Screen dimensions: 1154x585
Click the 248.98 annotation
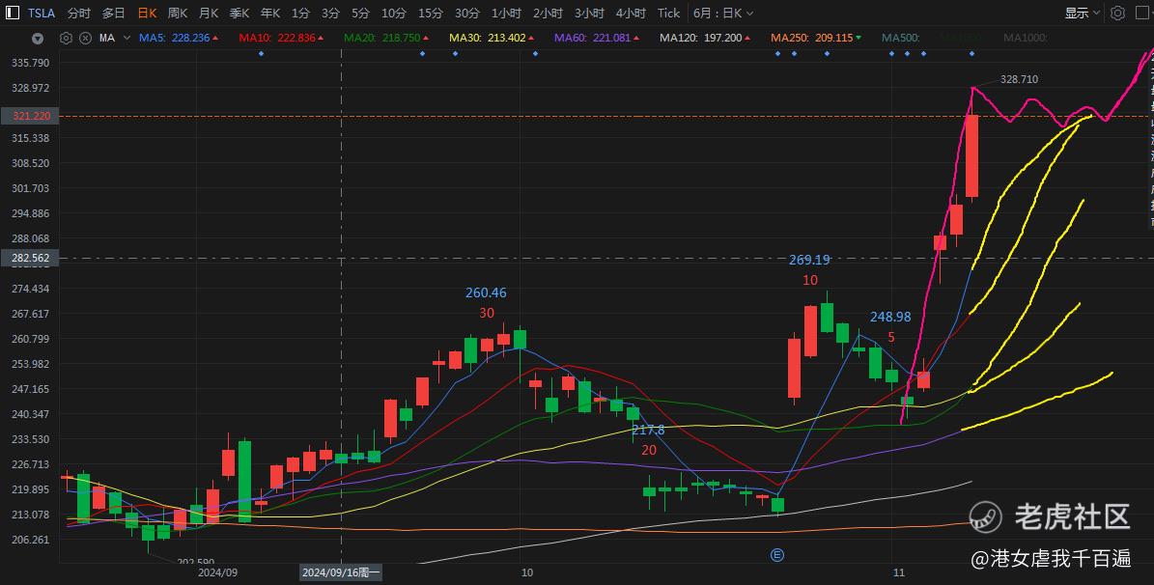coord(890,318)
